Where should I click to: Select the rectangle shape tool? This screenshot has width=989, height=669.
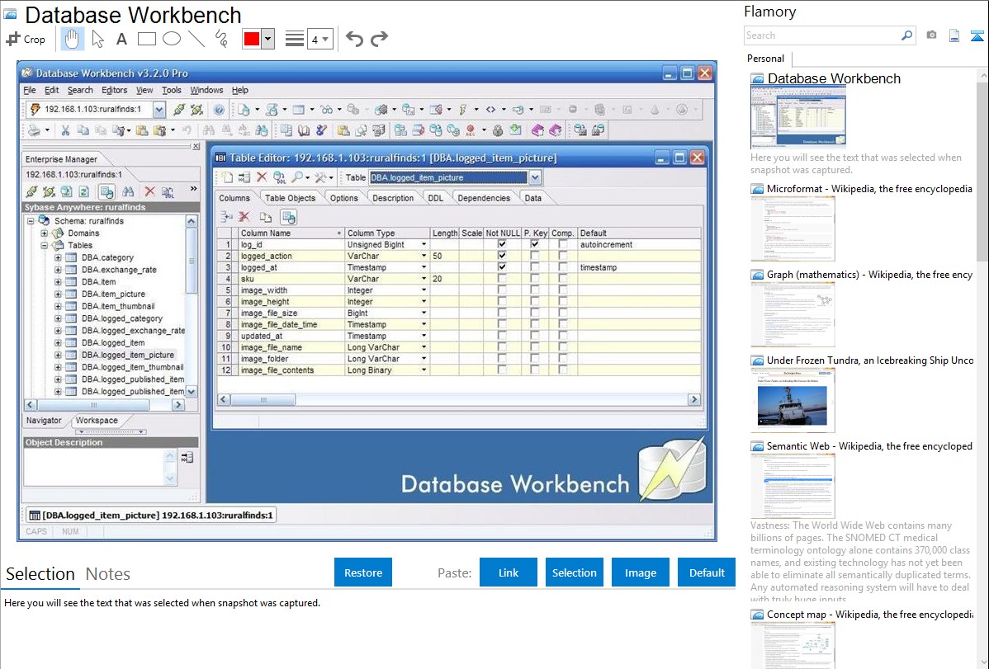pos(146,39)
